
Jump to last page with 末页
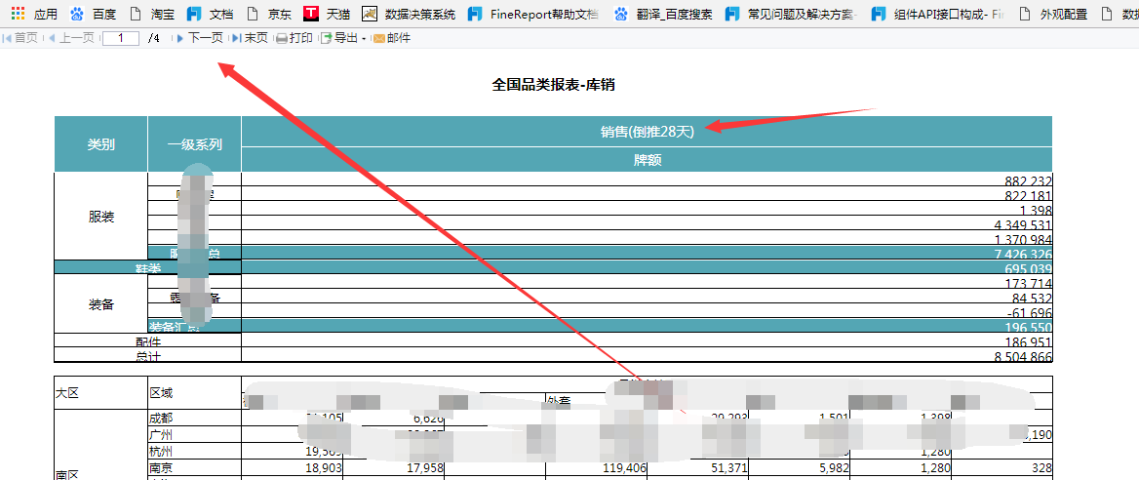pyautogui.click(x=250, y=39)
